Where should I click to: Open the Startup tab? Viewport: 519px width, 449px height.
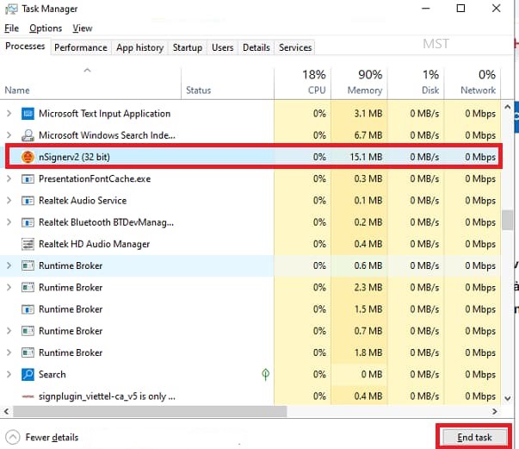click(x=188, y=47)
